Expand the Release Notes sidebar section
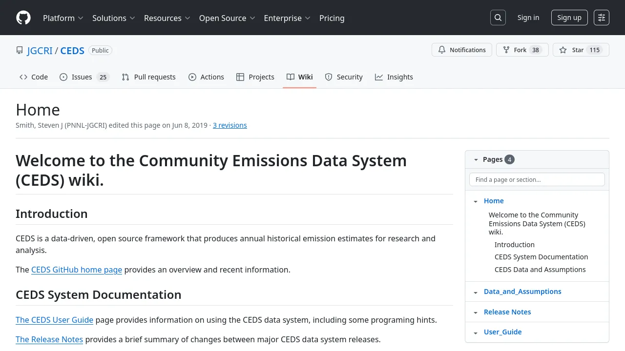 click(476, 312)
